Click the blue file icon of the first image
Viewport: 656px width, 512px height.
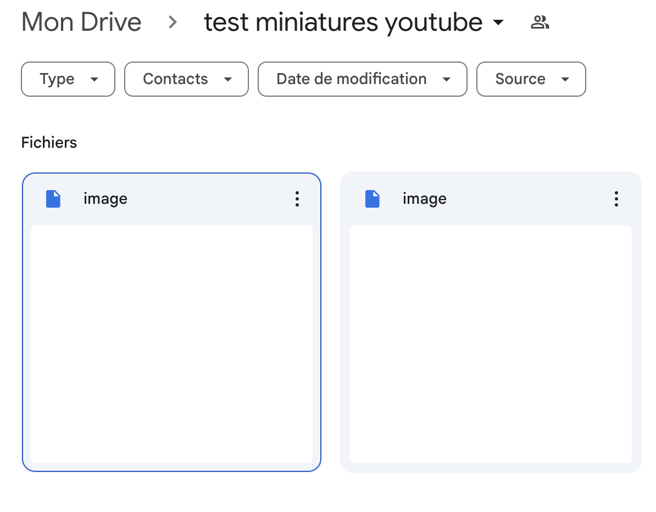(x=53, y=199)
